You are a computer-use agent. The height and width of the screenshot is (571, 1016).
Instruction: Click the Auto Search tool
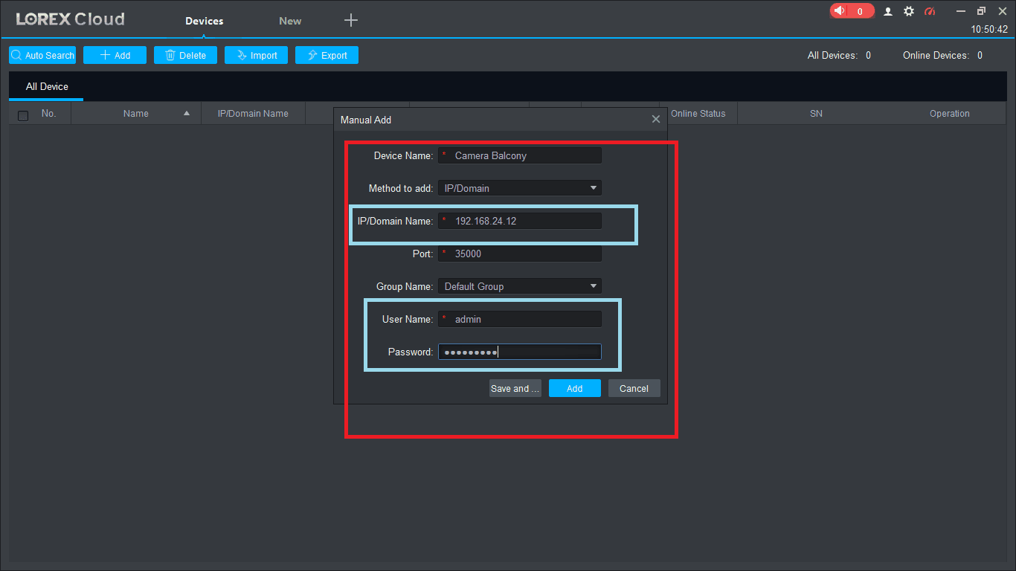(42, 55)
